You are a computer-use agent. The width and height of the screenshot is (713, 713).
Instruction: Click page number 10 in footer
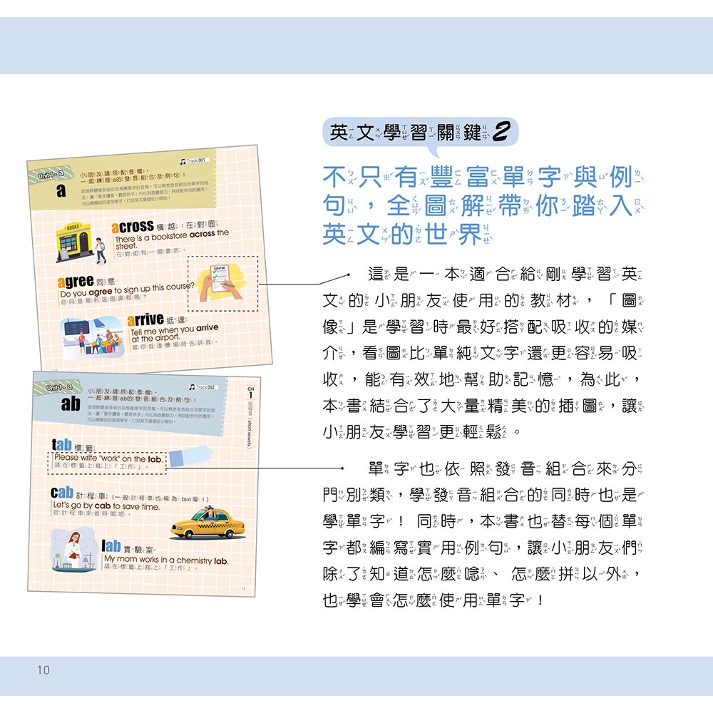[43, 670]
